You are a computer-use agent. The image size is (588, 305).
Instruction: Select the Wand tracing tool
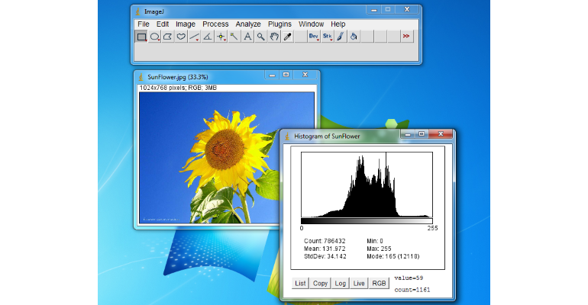[234, 37]
